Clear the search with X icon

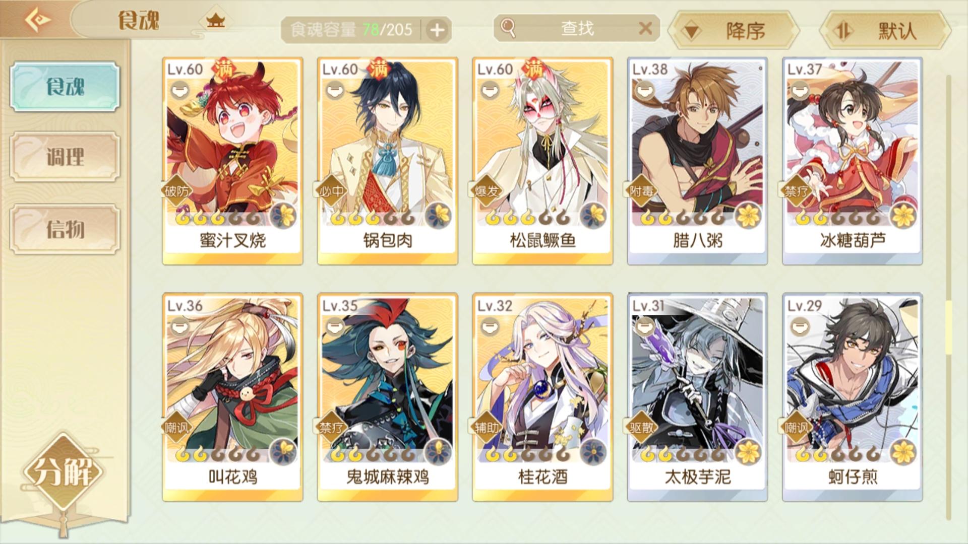pyautogui.click(x=645, y=28)
